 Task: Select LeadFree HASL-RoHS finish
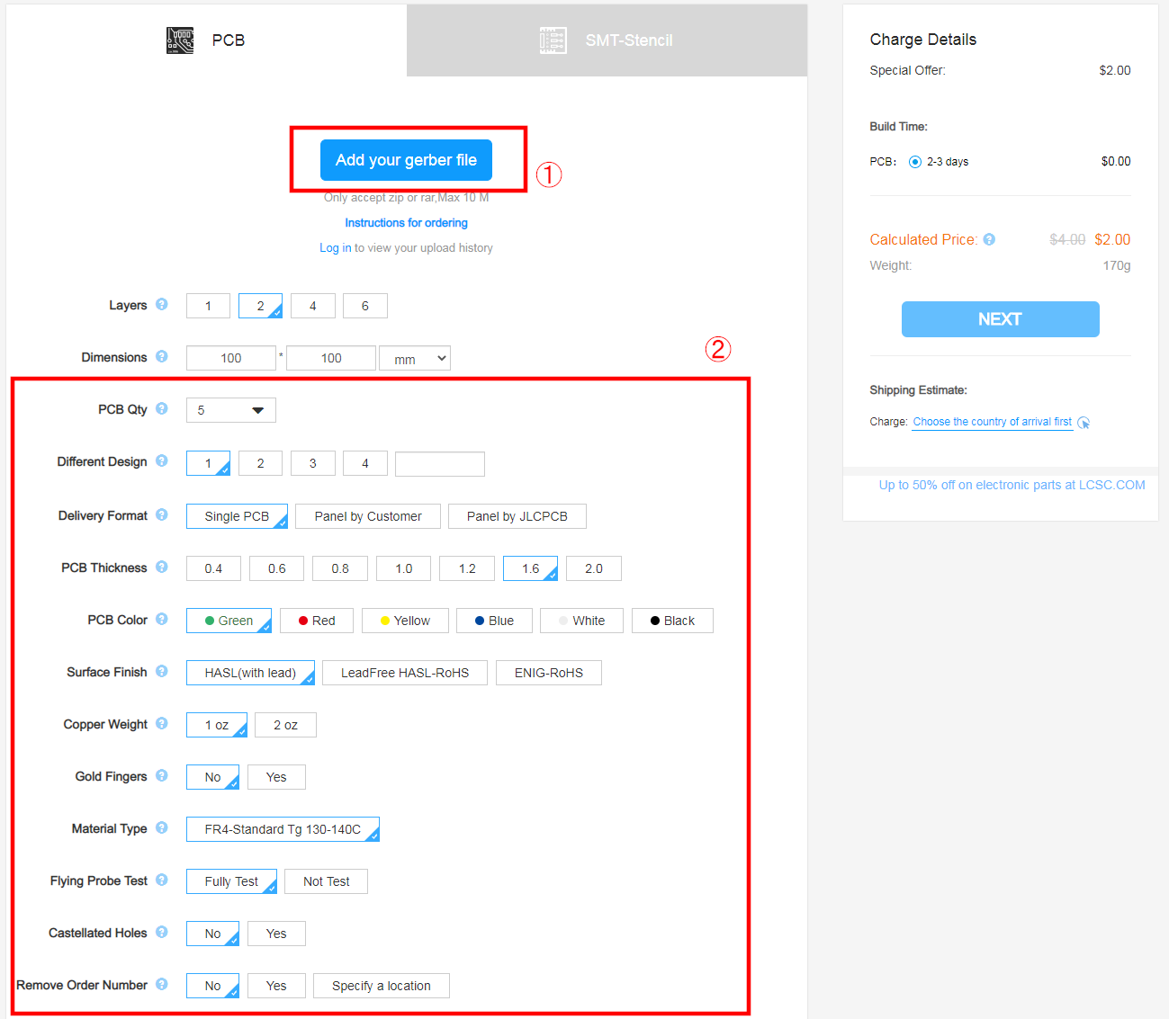pyautogui.click(x=405, y=673)
